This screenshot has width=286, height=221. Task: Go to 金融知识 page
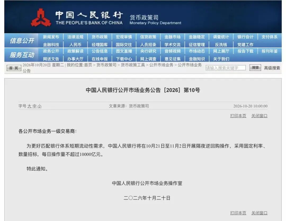196,59
